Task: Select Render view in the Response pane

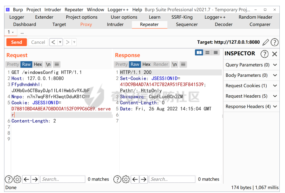Action: (161, 64)
